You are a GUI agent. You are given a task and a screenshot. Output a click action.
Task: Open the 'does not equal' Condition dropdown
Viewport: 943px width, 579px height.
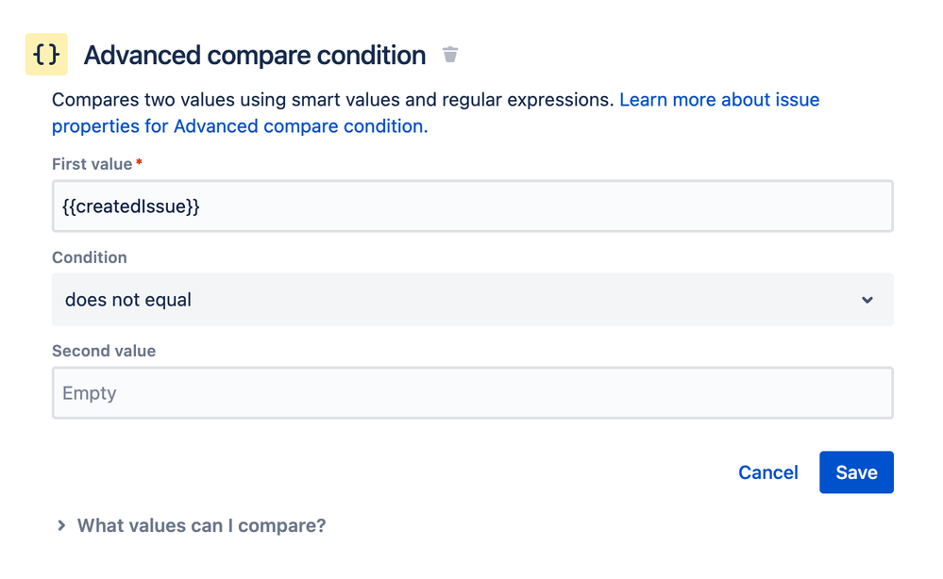pyautogui.click(x=472, y=300)
